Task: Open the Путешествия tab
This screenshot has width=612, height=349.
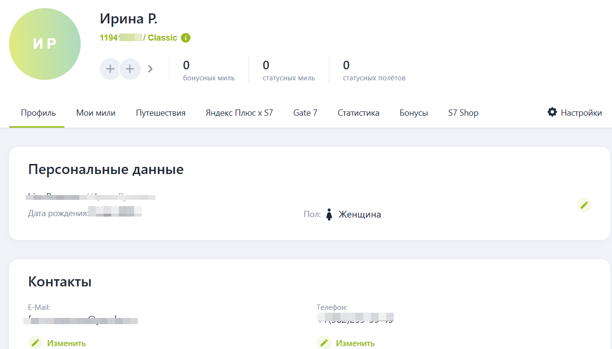Action: (x=160, y=113)
